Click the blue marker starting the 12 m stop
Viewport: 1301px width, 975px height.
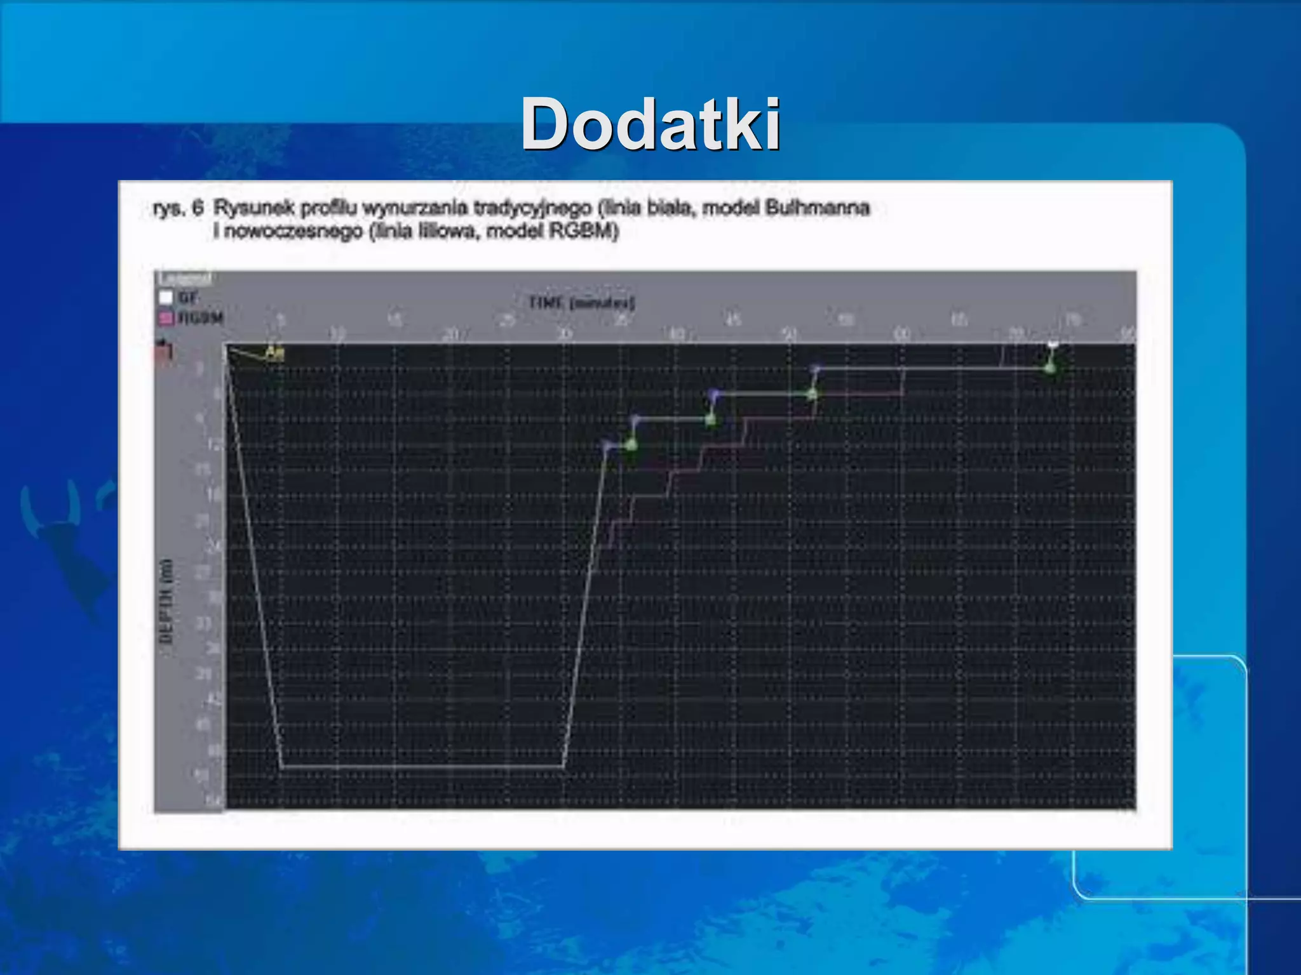(x=607, y=446)
